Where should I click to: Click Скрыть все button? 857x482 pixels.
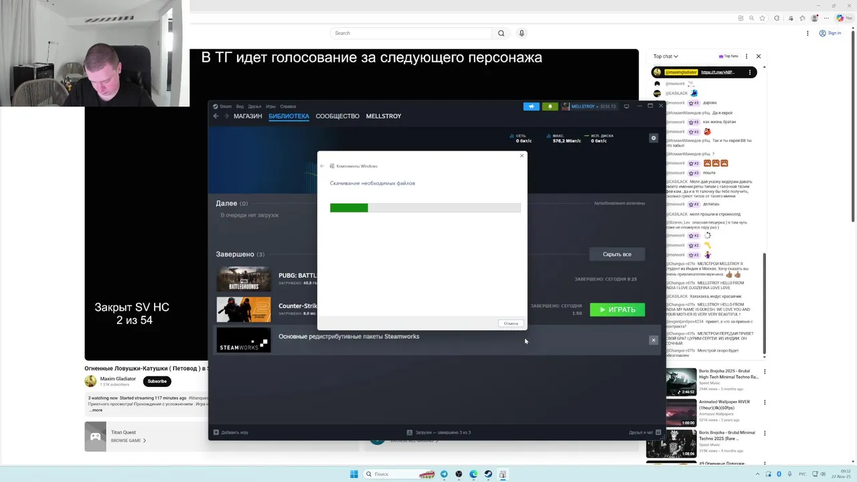617,254
